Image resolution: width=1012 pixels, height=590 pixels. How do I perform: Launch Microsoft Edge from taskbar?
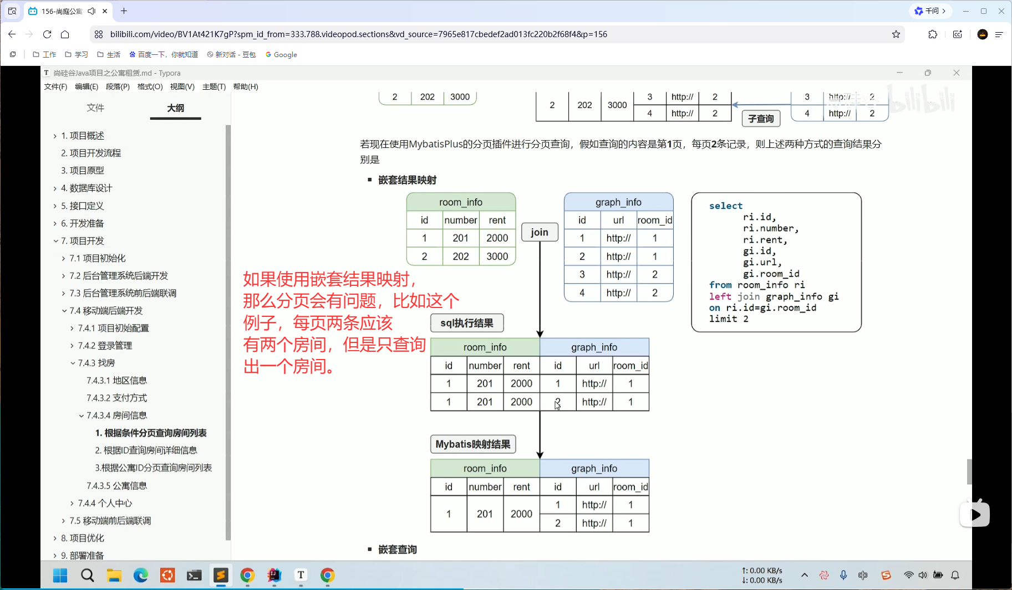pos(140,575)
